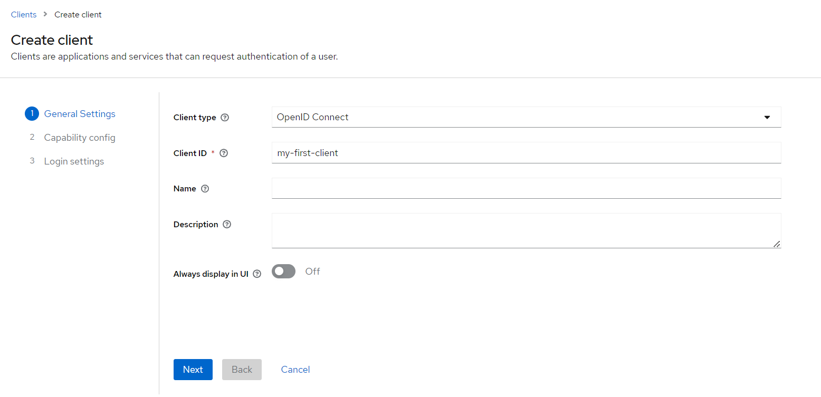The height and width of the screenshot is (397, 821).
Task: Open the Client type dropdown
Action: [526, 117]
